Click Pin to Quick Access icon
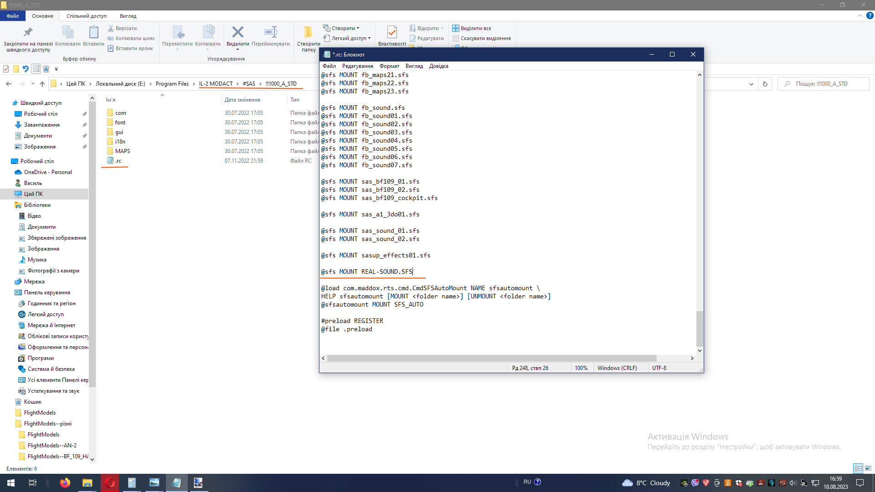This screenshot has width=875, height=492. (28, 32)
